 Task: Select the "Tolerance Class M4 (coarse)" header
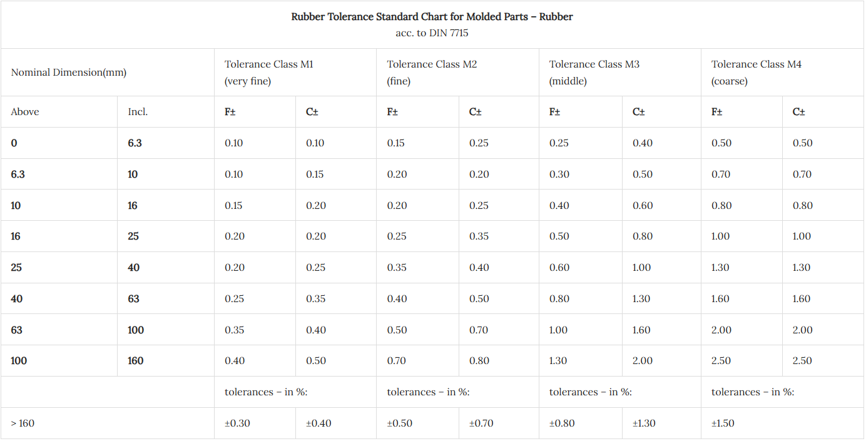click(x=756, y=73)
